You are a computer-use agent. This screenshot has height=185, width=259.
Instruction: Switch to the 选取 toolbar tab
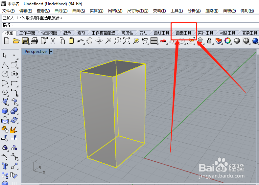82,33
